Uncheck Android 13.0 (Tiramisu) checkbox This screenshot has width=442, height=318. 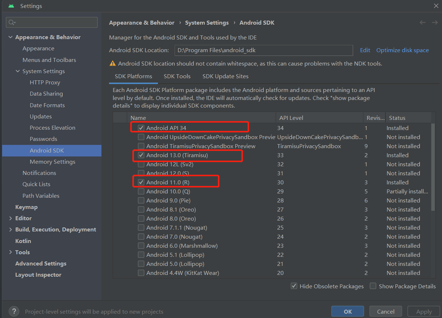click(x=141, y=155)
